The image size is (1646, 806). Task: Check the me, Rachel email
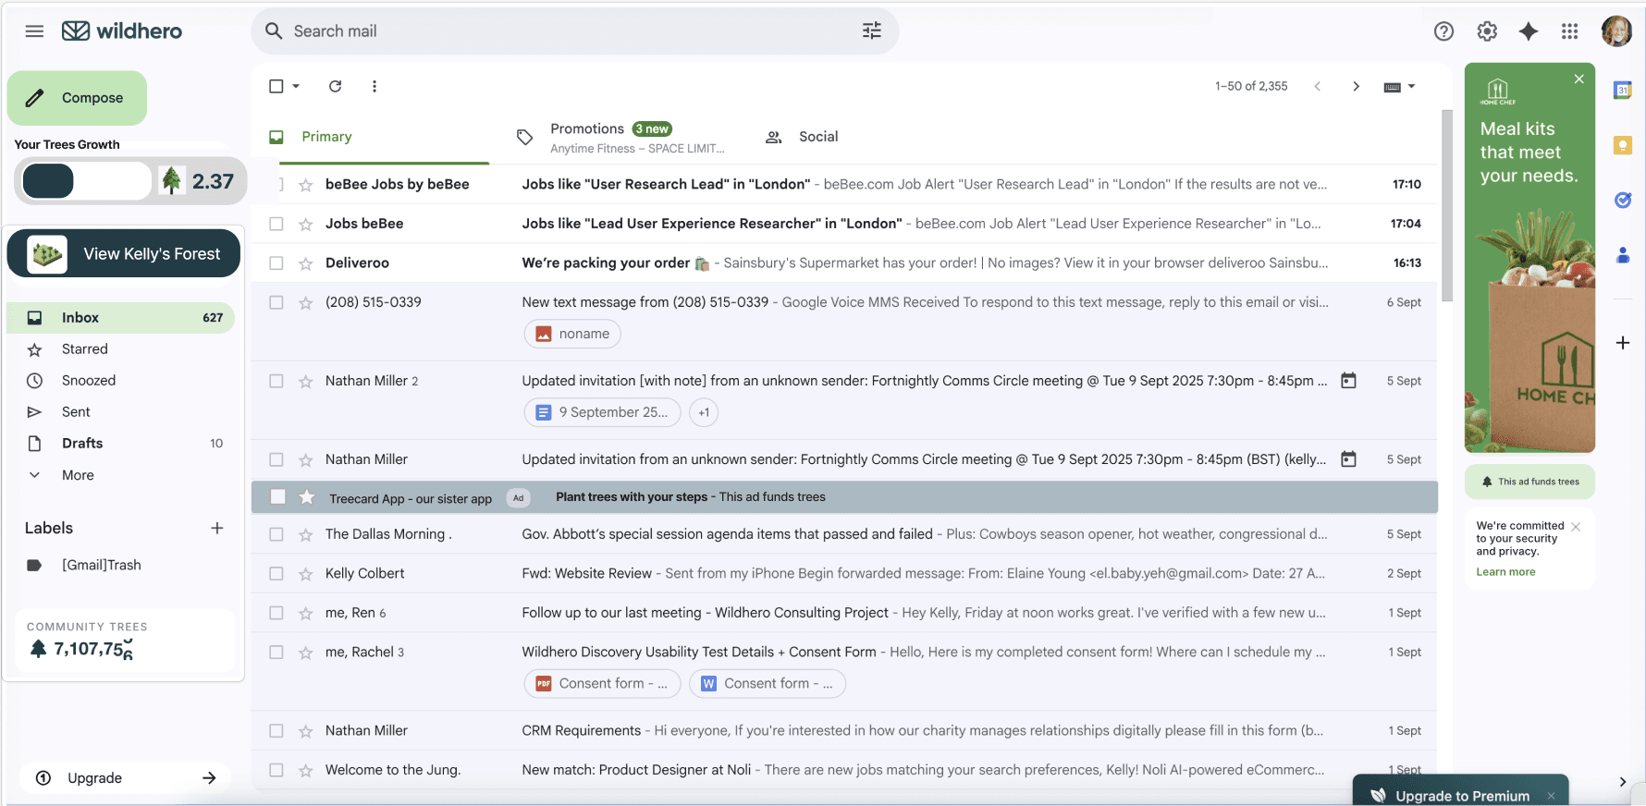coord(276,653)
